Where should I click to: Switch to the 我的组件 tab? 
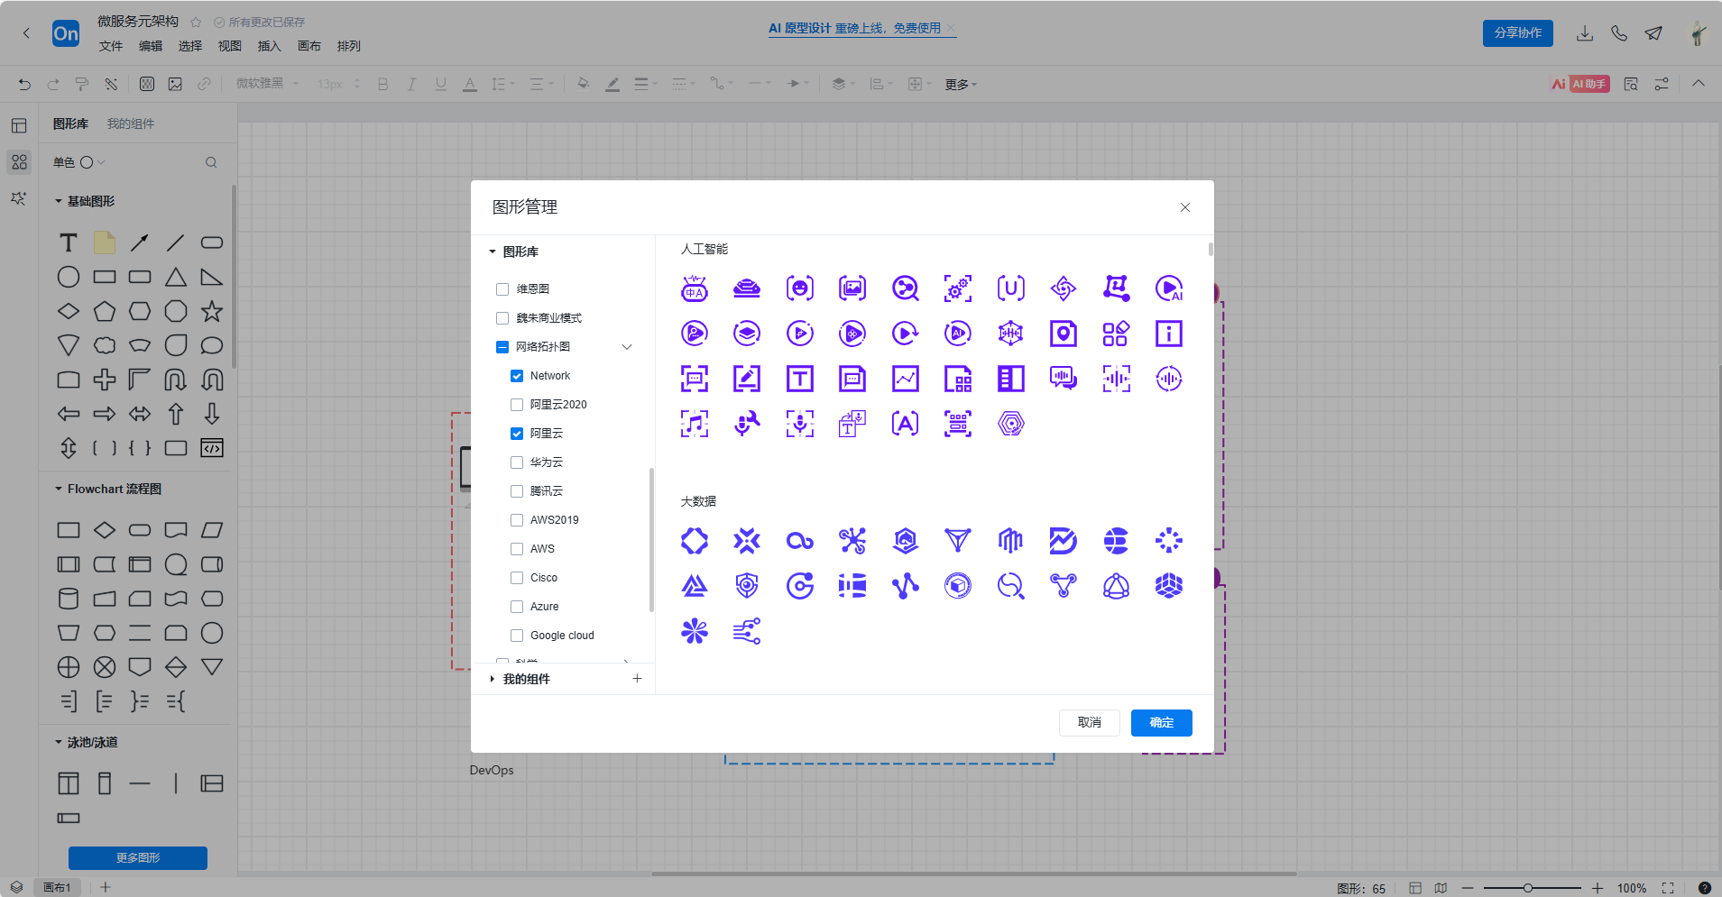[x=131, y=124]
